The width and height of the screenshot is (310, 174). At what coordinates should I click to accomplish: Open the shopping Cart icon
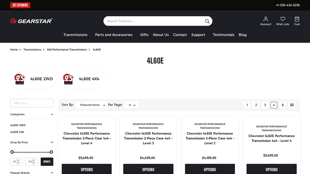(297, 19)
